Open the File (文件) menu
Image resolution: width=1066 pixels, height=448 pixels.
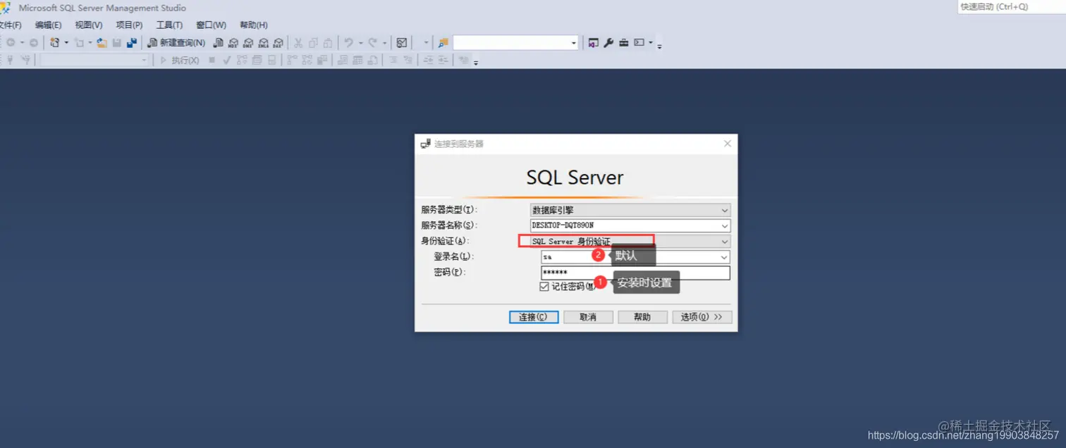(x=9, y=25)
